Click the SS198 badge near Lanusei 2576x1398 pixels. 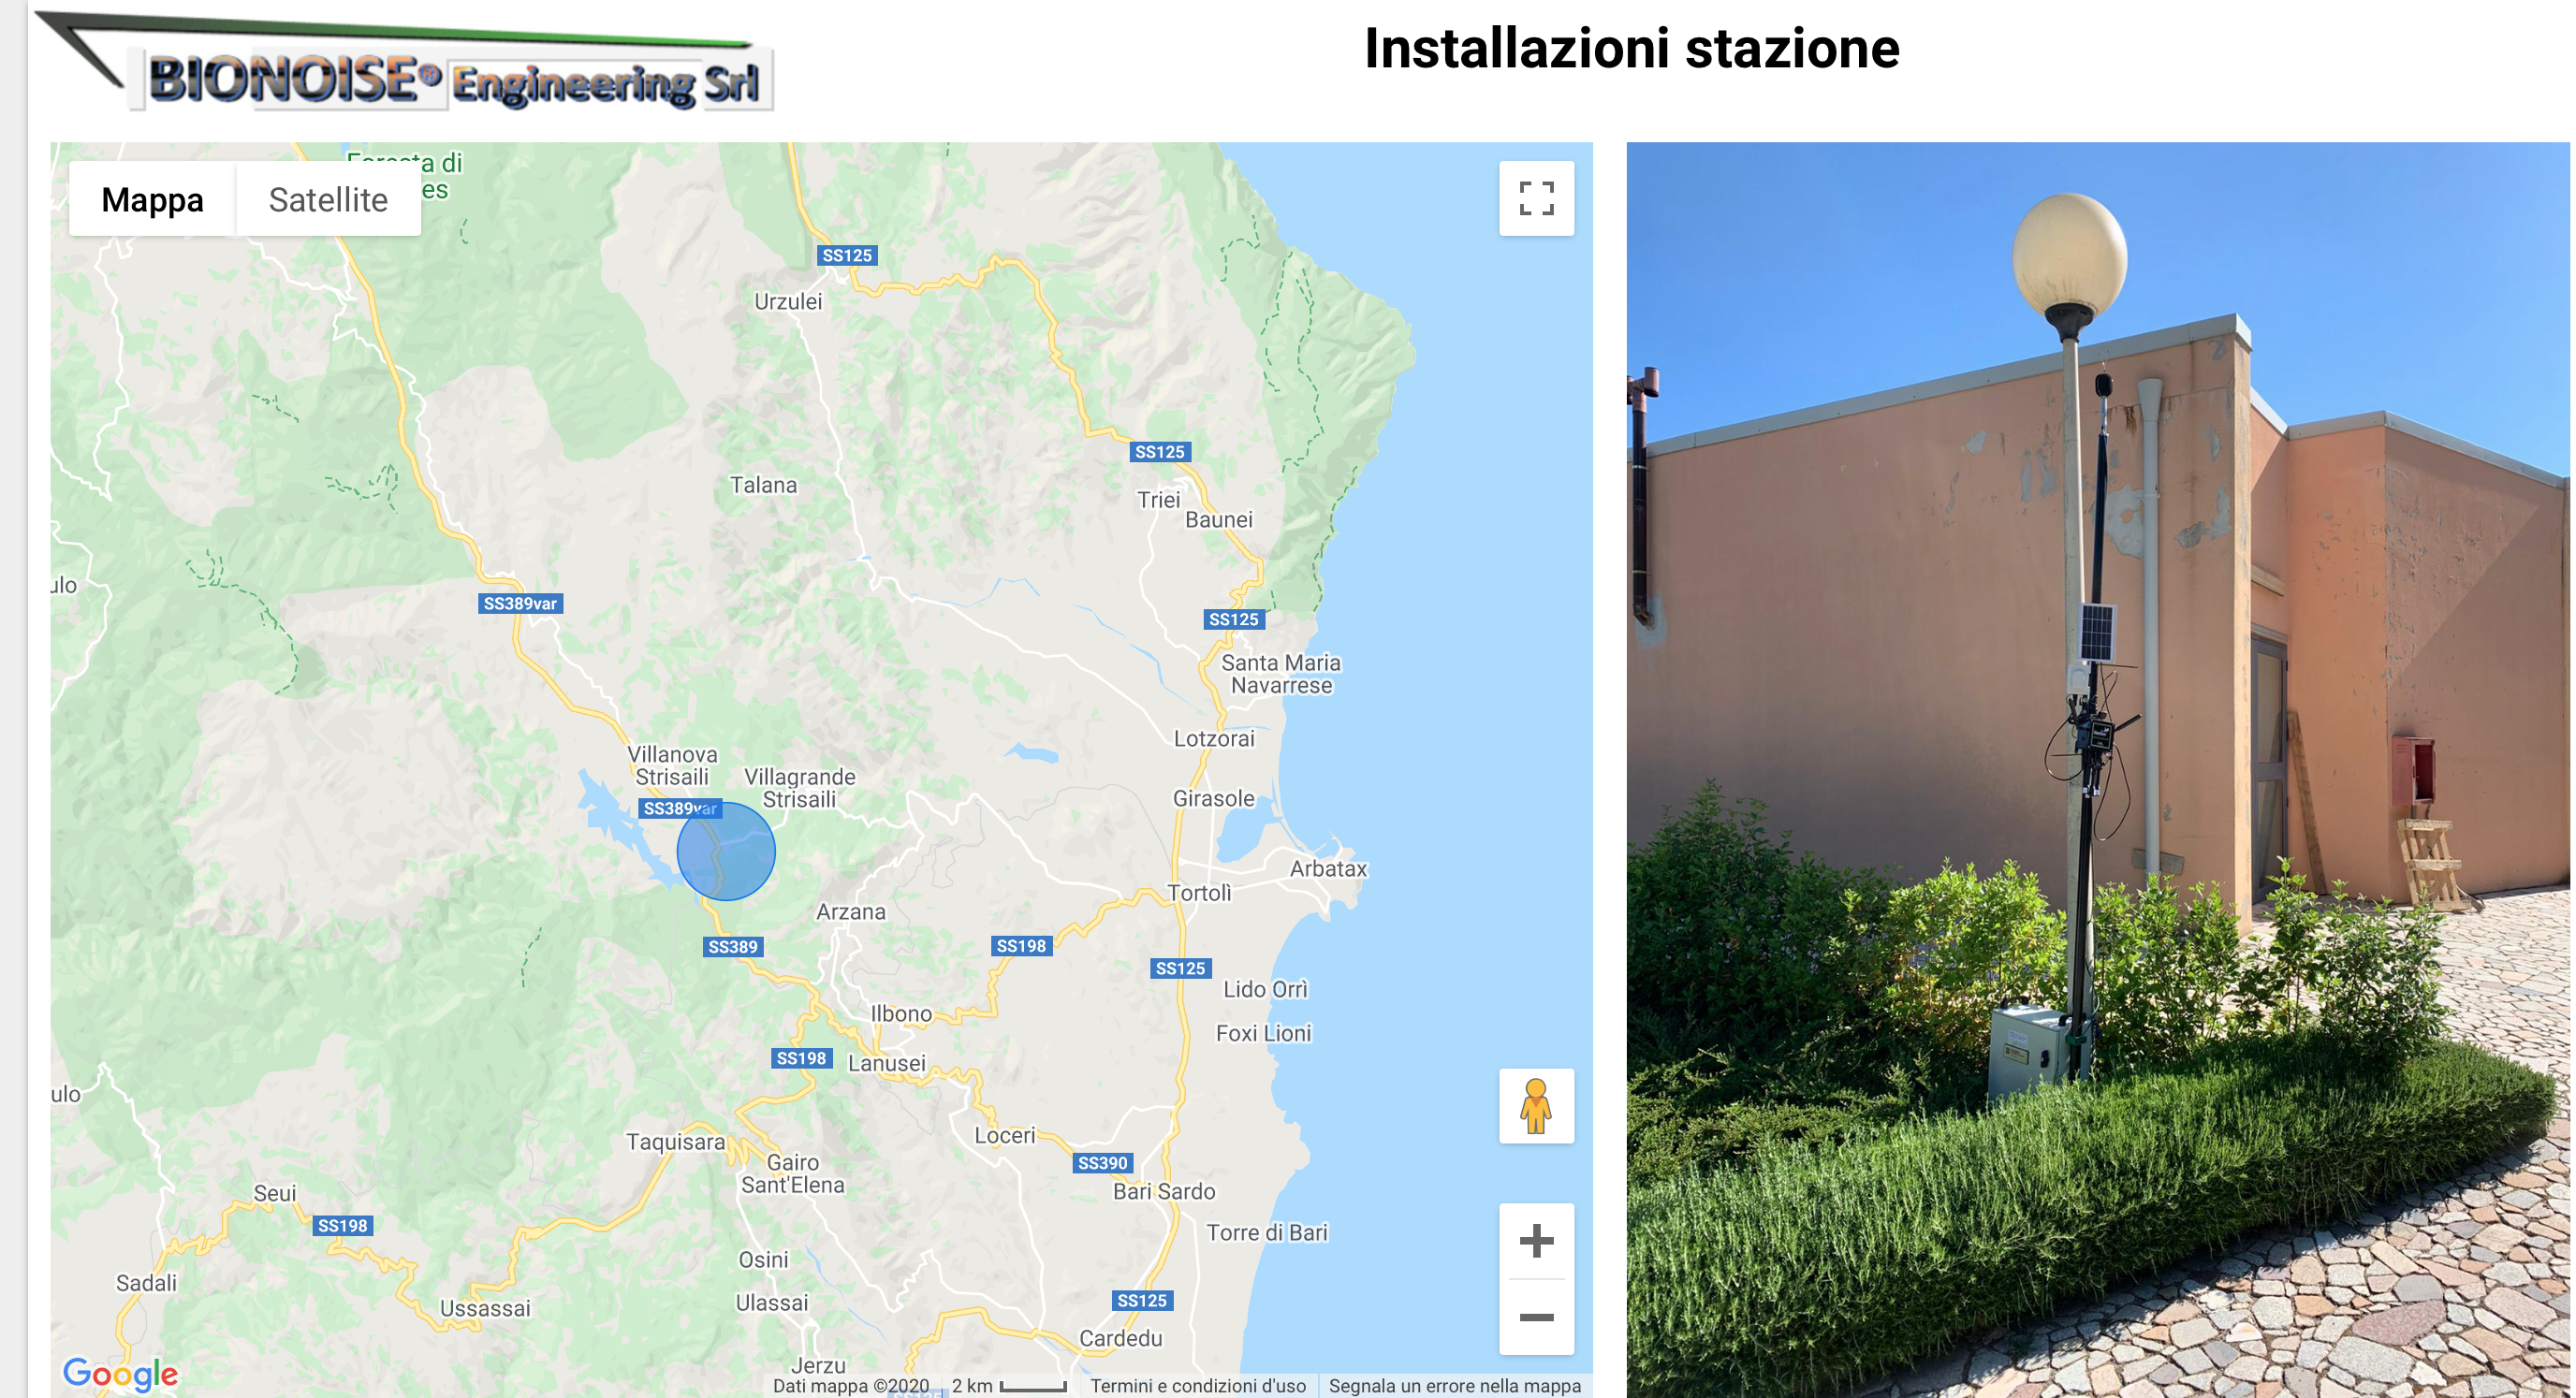click(x=802, y=1058)
